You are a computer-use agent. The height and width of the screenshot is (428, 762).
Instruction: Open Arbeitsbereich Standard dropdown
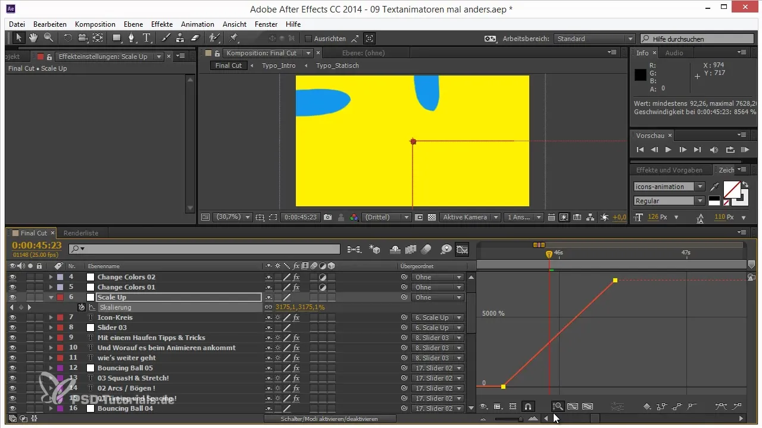tap(595, 39)
